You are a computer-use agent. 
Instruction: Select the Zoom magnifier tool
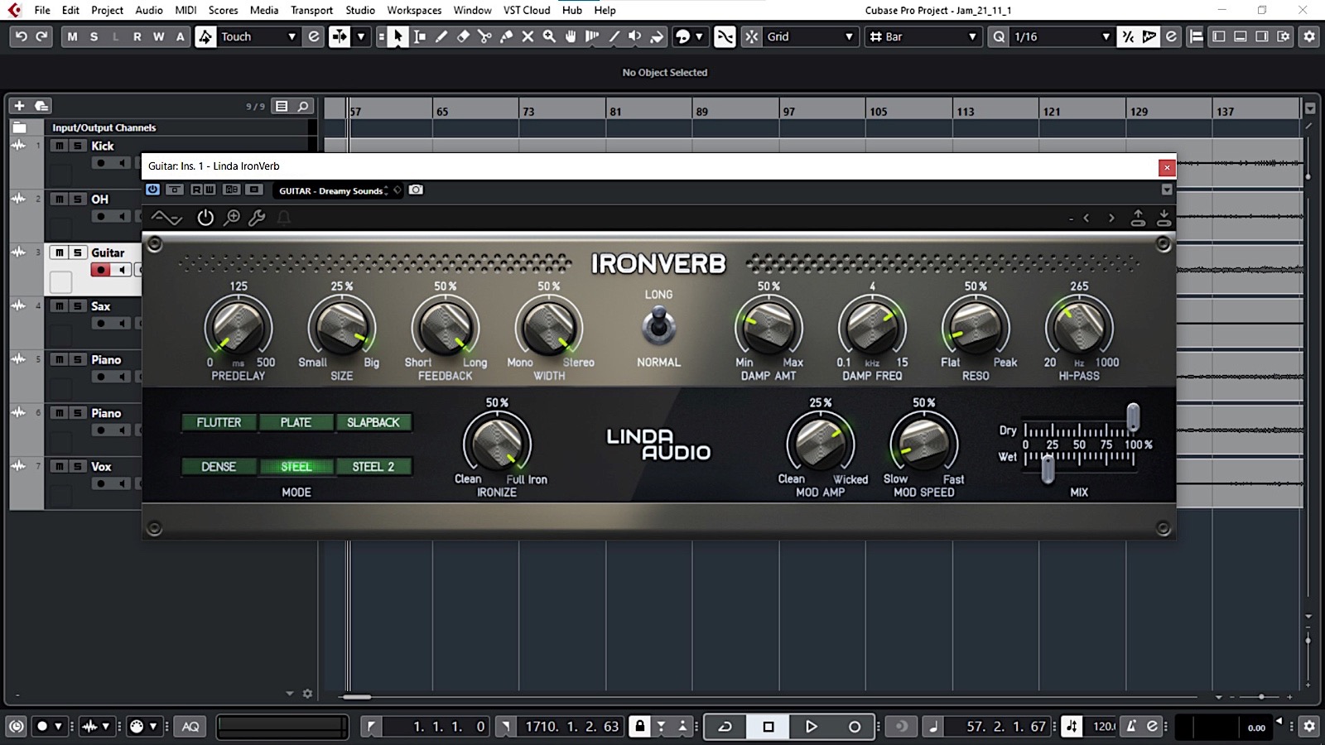(x=549, y=36)
